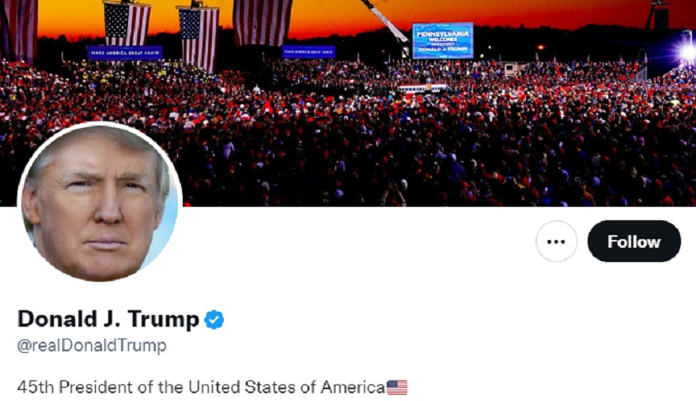The width and height of the screenshot is (696, 401).
Task: Click the Pennsylvania Welcomes screen in banner
Action: (x=443, y=41)
